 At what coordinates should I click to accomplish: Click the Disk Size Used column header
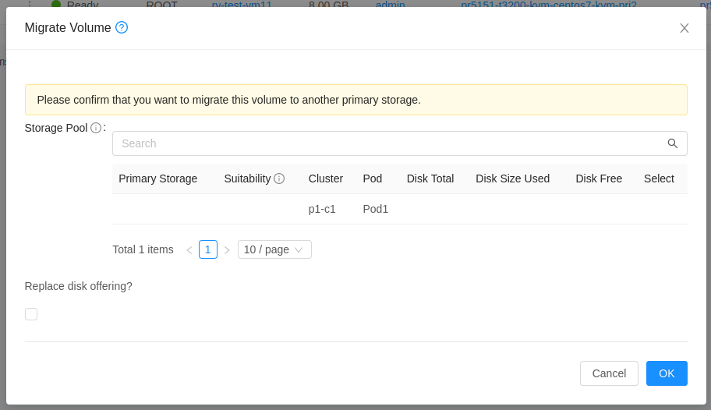pyautogui.click(x=512, y=178)
